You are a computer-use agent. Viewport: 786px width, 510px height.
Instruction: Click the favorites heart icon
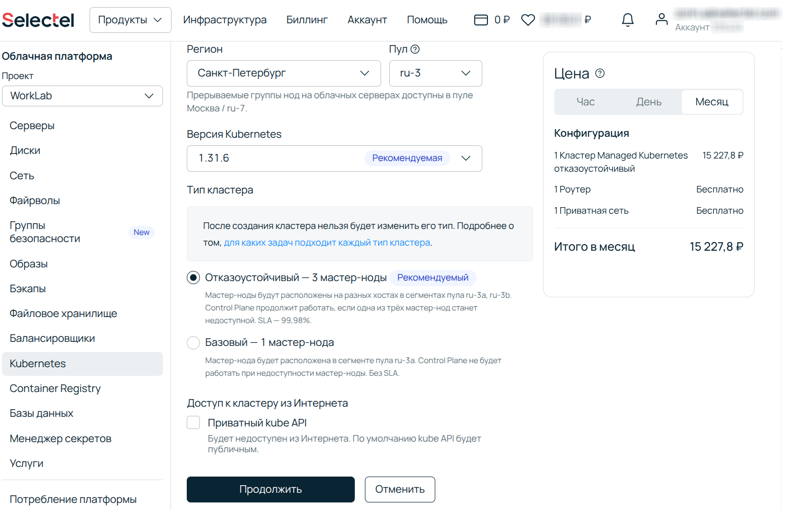528,20
